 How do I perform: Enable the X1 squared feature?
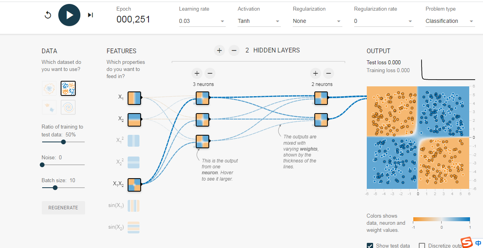(x=134, y=141)
